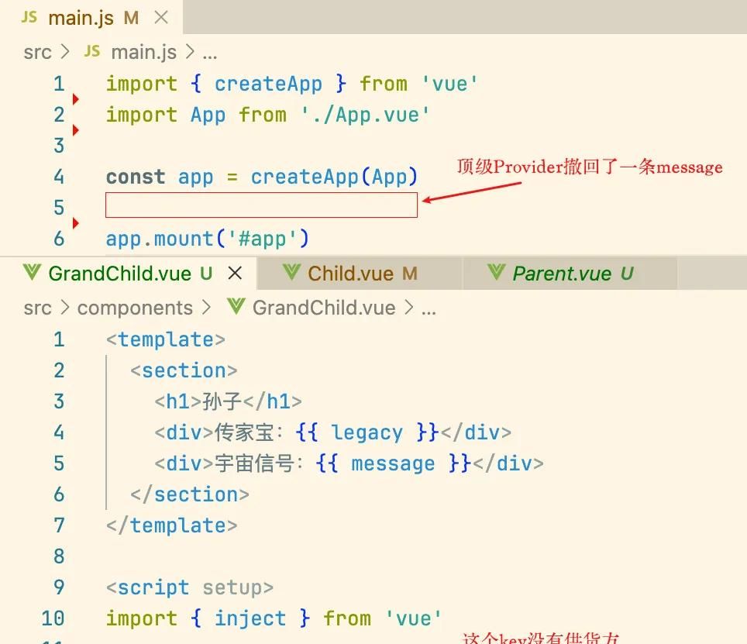Click the JS icon on the main.js tab
The height and width of the screenshot is (644, 747).
28,16
